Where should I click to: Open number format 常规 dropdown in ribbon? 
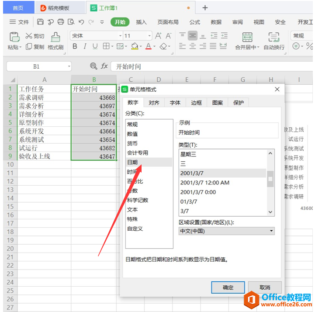[302, 36]
